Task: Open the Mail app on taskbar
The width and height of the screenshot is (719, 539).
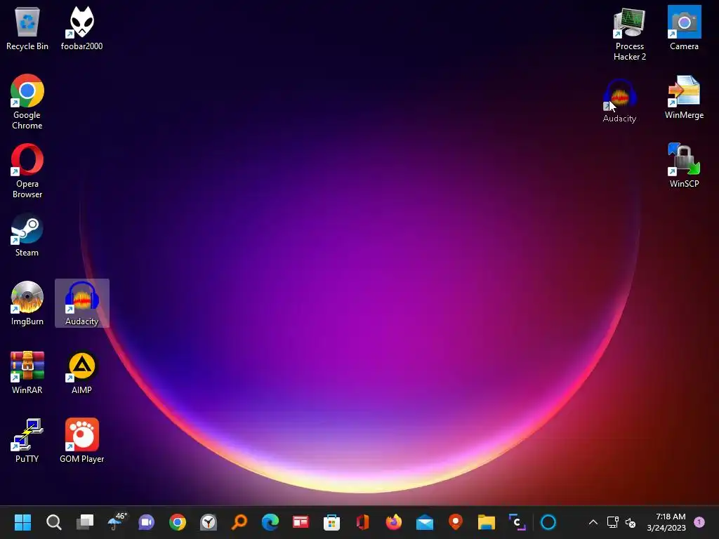Action: pos(425,522)
